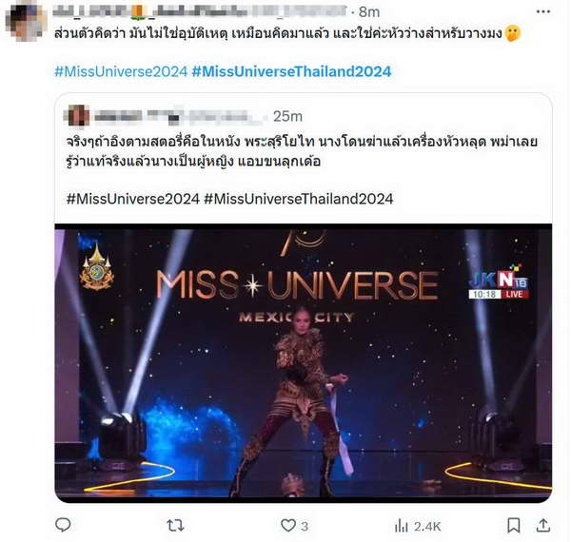Click the #MissUniverse2024 hashtag inside quoted tweet
This screenshot has height=542, width=571.
point(133,199)
